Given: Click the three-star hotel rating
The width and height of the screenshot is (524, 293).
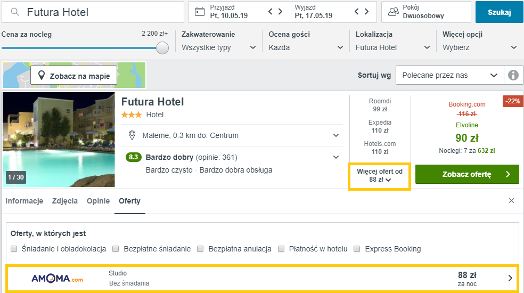Looking at the screenshot, I should (132, 115).
